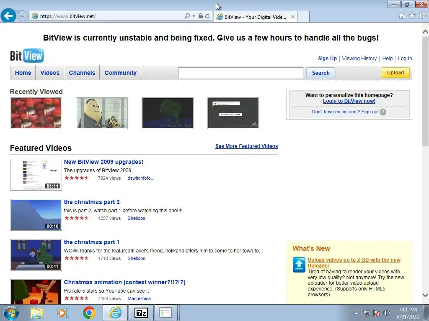
Task: Click Don't have an account? Sign up! link
Action: [x=345, y=112]
